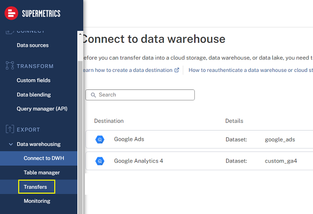Viewport: 313px width, 214px height.
Task: Click the custom_ga4 dataset value
Action: [281, 161]
